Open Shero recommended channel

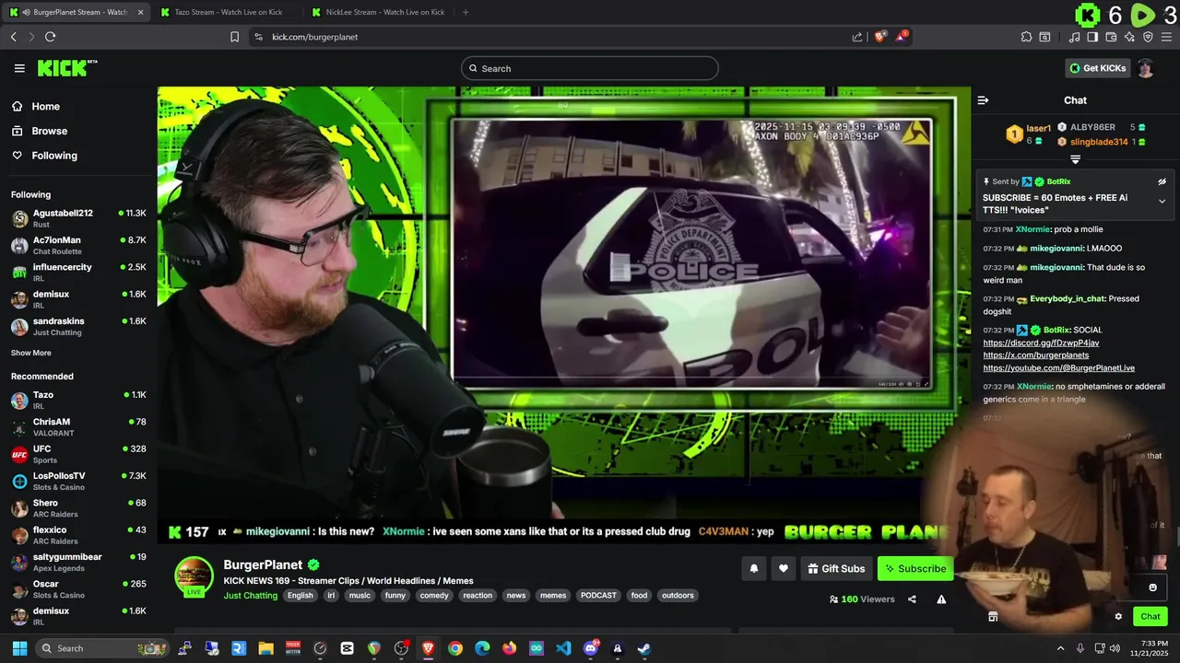tap(78, 508)
